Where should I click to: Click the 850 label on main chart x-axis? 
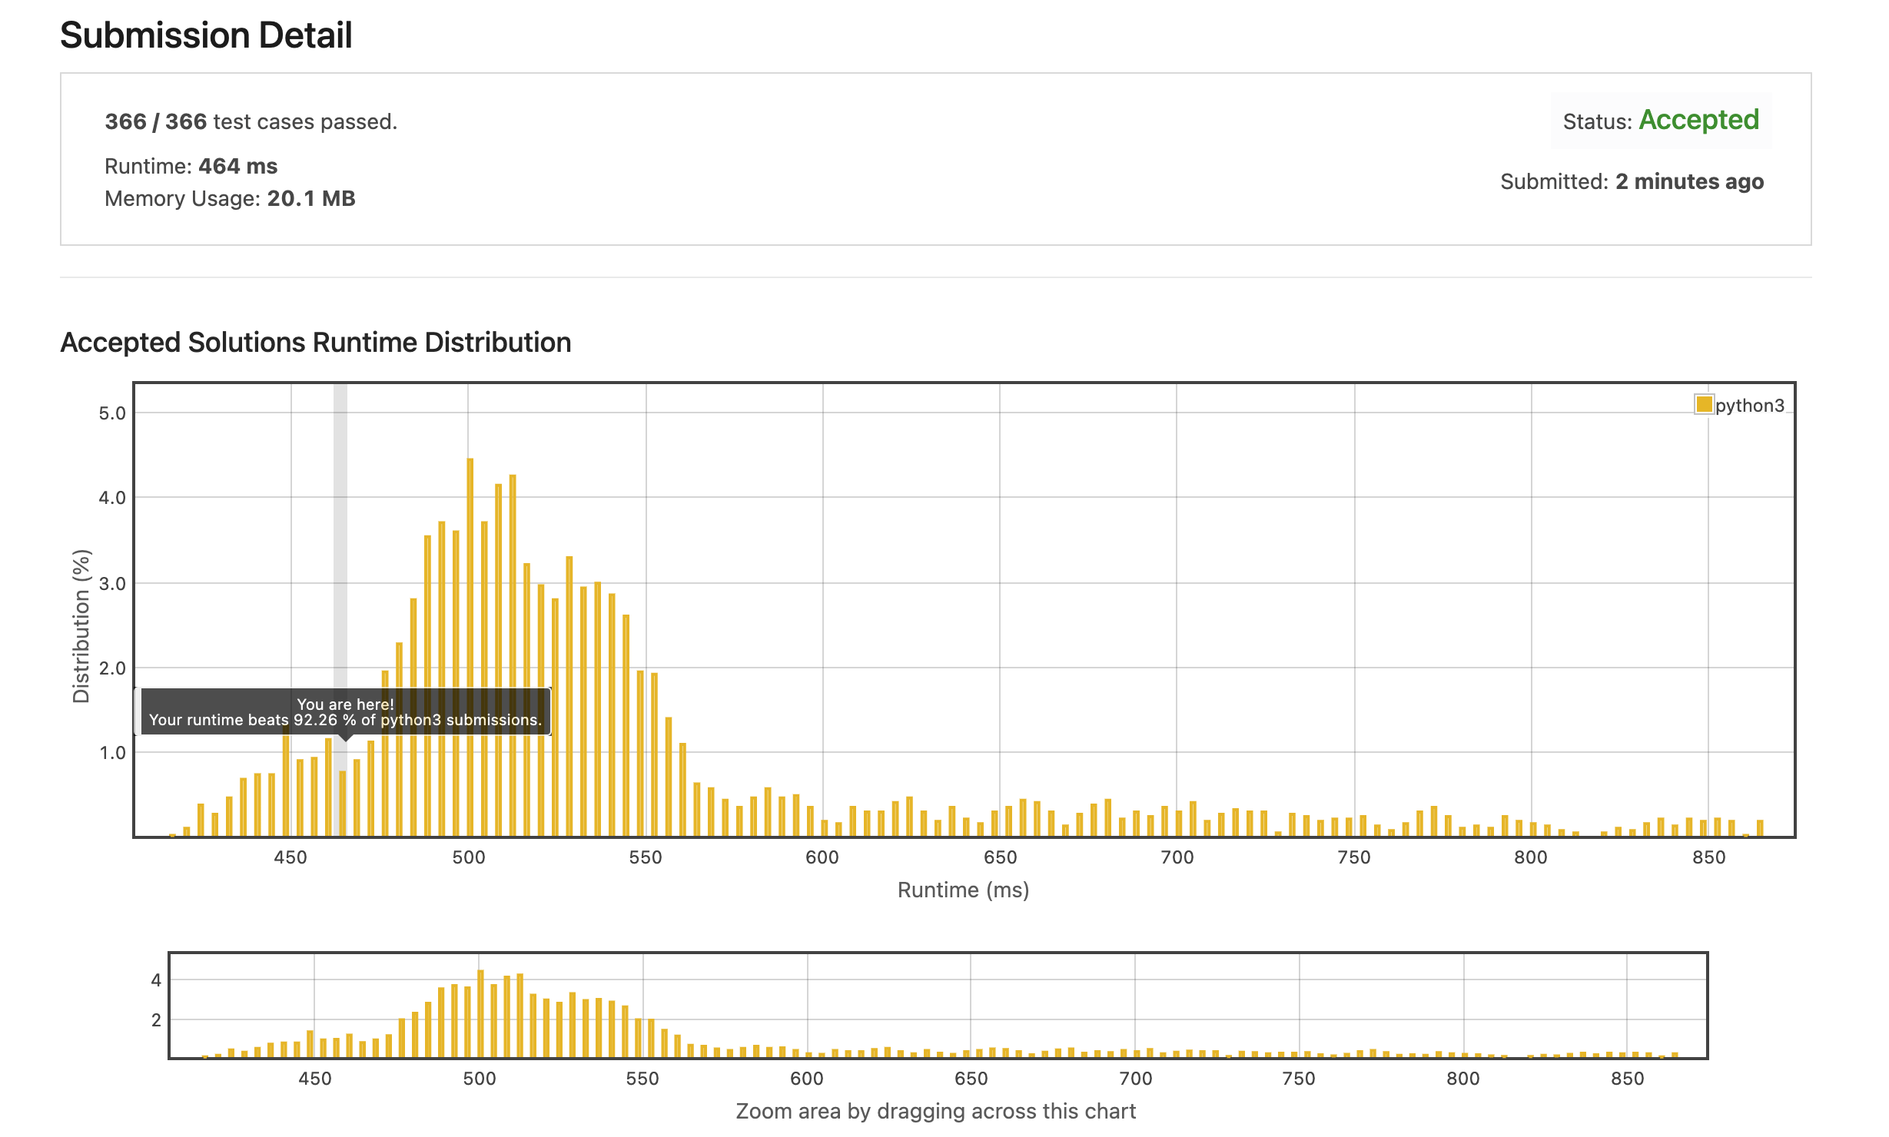pyautogui.click(x=1708, y=857)
